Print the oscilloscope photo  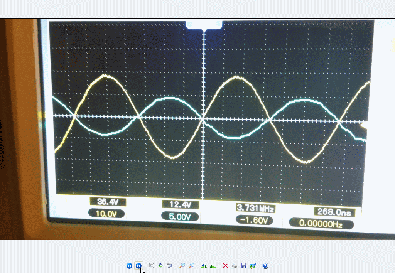(234, 266)
